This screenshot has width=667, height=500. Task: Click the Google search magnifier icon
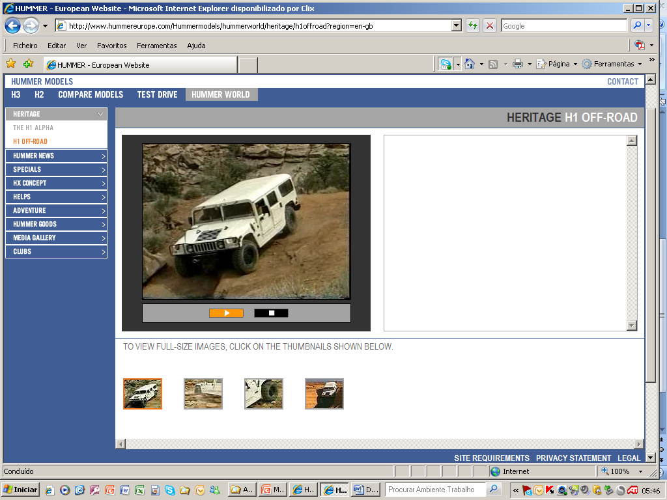pos(637,25)
